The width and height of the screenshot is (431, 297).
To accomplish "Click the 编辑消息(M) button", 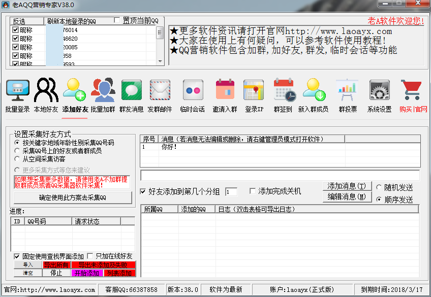I will 347,197.
